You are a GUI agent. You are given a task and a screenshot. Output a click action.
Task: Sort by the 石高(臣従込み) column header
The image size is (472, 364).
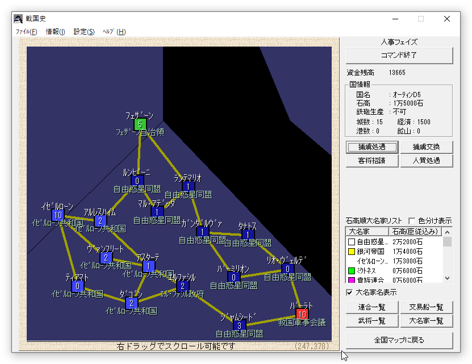[414, 232]
